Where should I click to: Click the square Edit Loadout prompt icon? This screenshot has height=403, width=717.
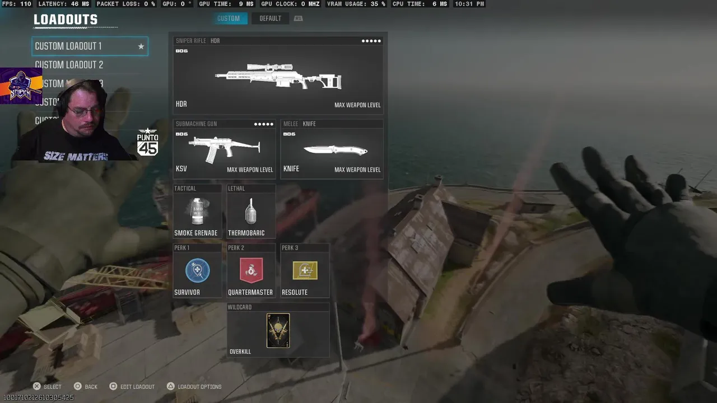113,386
